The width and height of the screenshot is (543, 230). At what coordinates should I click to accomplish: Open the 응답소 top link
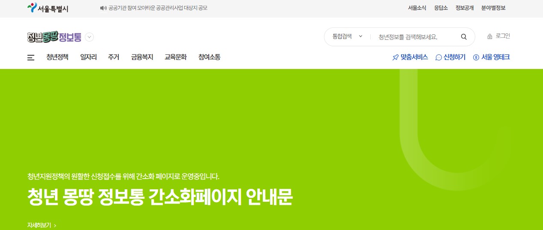coord(441,8)
